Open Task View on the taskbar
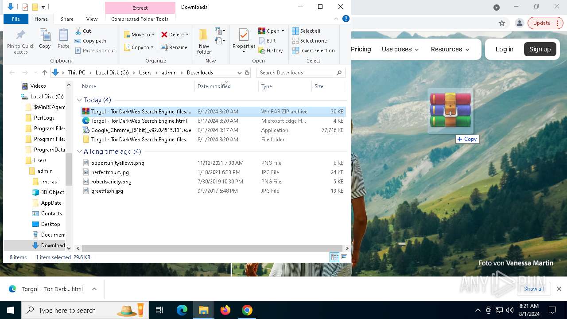This screenshot has height=319, width=567. [x=159, y=310]
